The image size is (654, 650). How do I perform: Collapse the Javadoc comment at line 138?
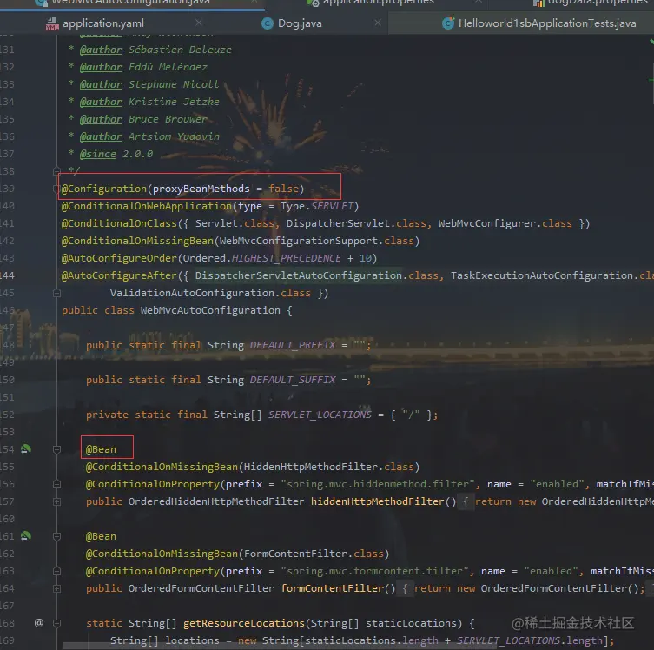click(x=56, y=171)
